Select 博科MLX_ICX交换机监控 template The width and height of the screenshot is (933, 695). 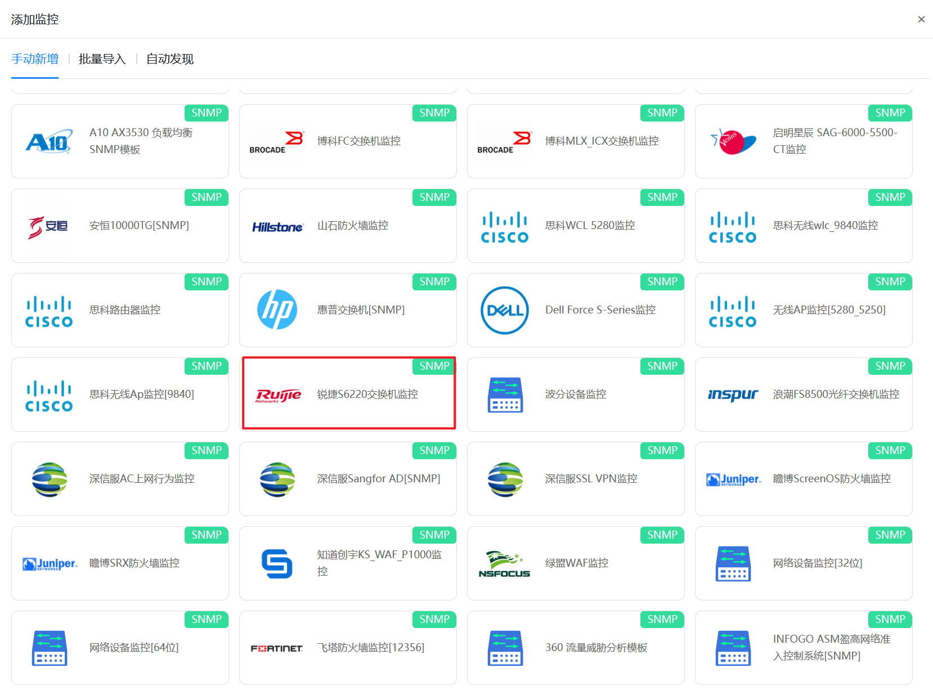click(x=576, y=141)
